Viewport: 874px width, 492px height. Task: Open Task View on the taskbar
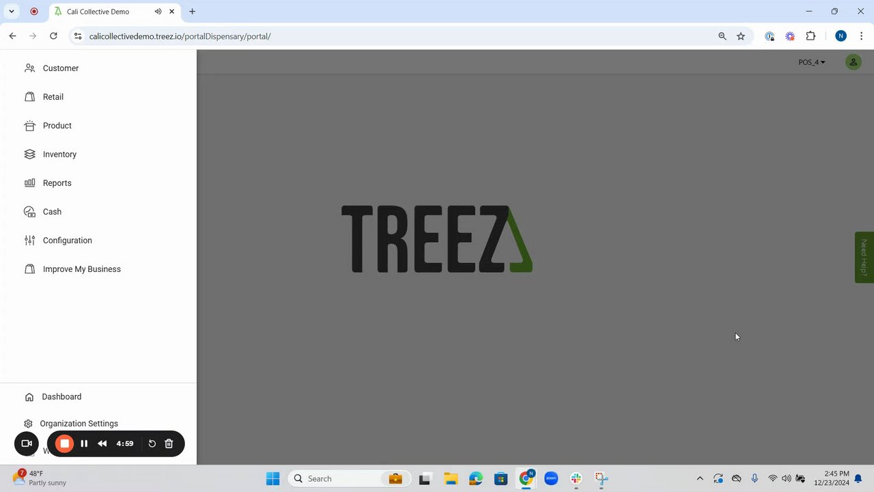[425, 478]
